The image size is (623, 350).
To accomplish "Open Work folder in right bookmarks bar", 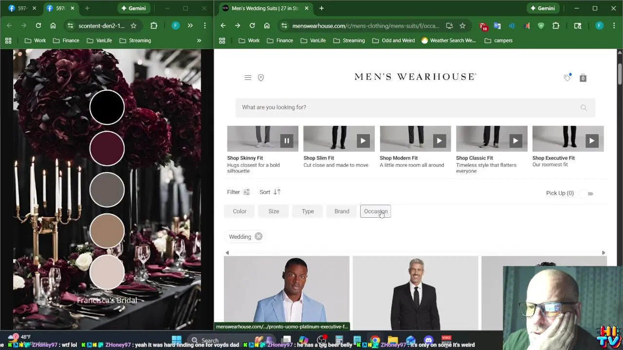I will pos(249,40).
